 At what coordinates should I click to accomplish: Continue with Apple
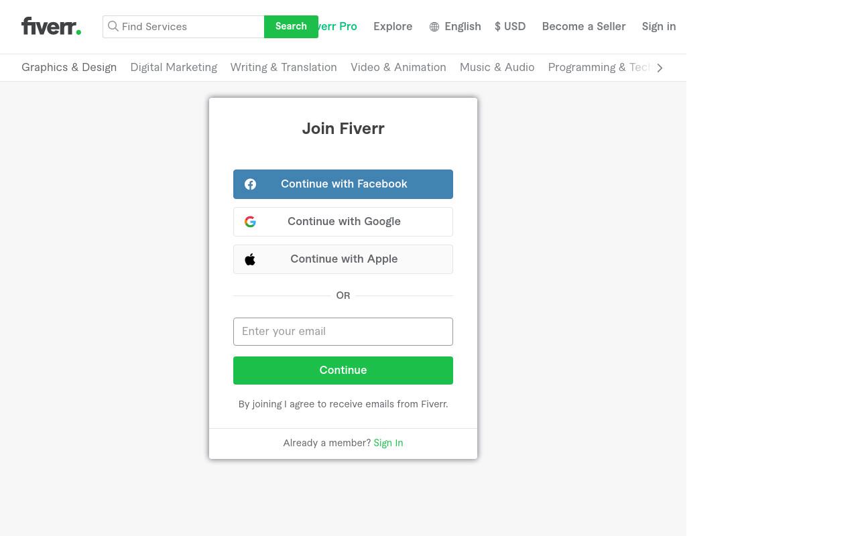tap(343, 259)
